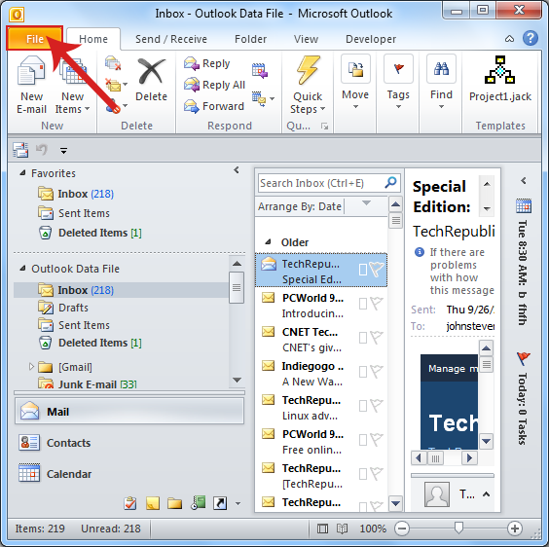Select Inbox under Favorites
Viewport: 549px width, 547px height.
tap(76, 194)
